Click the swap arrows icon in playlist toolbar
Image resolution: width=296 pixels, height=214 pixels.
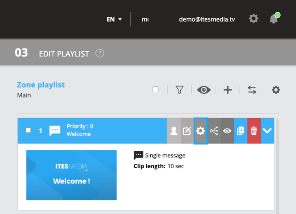(x=252, y=90)
